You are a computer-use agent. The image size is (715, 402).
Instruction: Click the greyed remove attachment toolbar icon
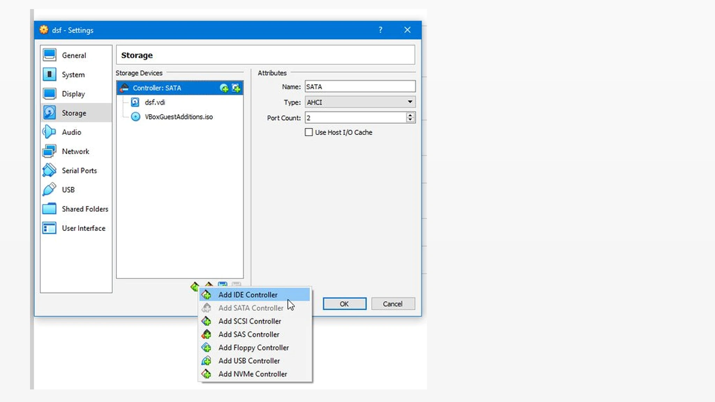pos(236,285)
